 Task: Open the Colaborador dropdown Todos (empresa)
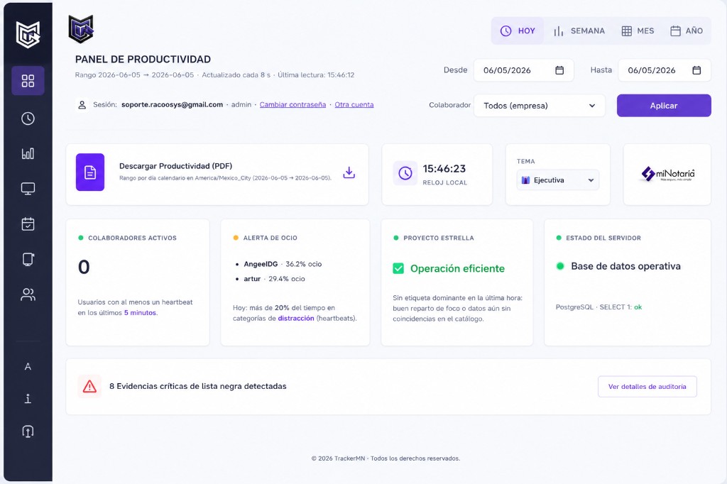(x=540, y=106)
